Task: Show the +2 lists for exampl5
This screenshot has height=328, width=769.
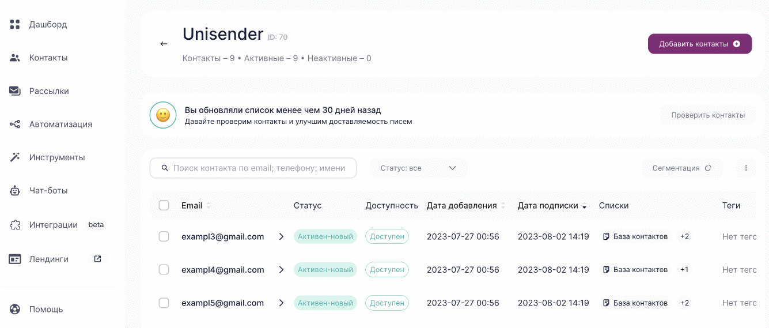Action: [684, 303]
